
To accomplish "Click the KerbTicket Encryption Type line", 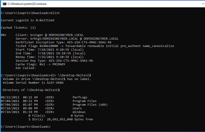I will [x=61, y=42].
